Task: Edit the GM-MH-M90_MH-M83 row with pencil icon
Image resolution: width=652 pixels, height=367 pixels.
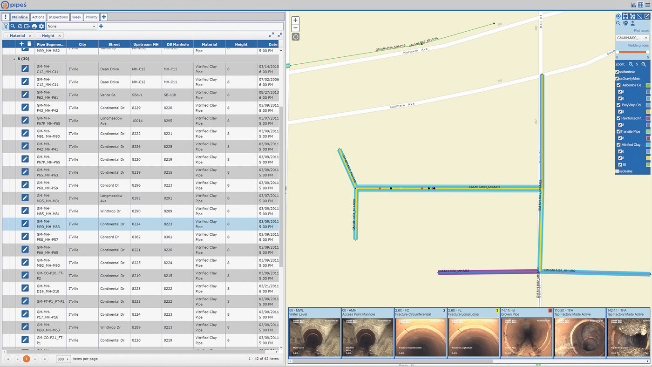Action: (25, 224)
